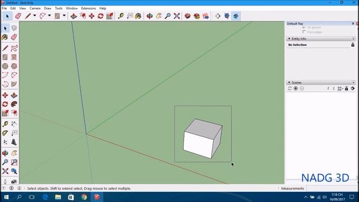The width and height of the screenshot is (359, 202).
Task: Open the Help menu
Action: point(103,8)
